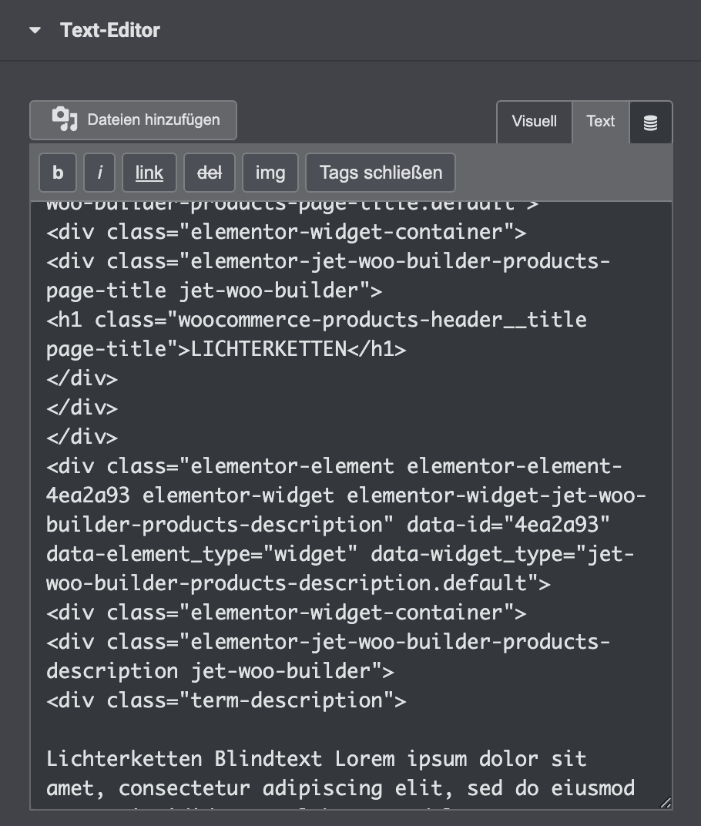The width and height of the screenshot is (701, 826).
Task: Click the Dateien hinzufügen button
Action: (x=133, y=120)
